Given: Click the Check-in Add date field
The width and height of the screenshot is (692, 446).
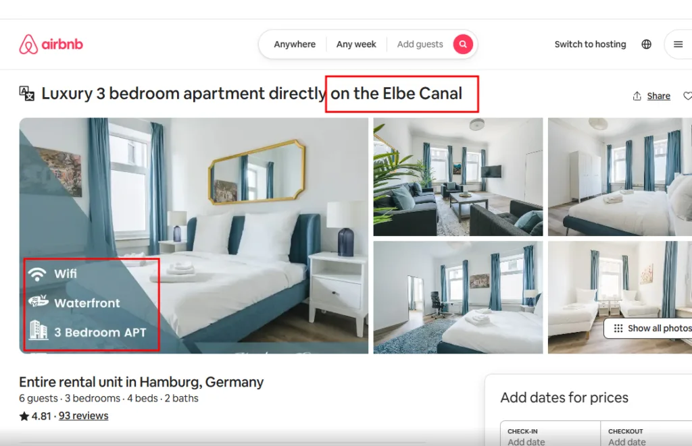Looking at the screenshot, I should point(550,437).
